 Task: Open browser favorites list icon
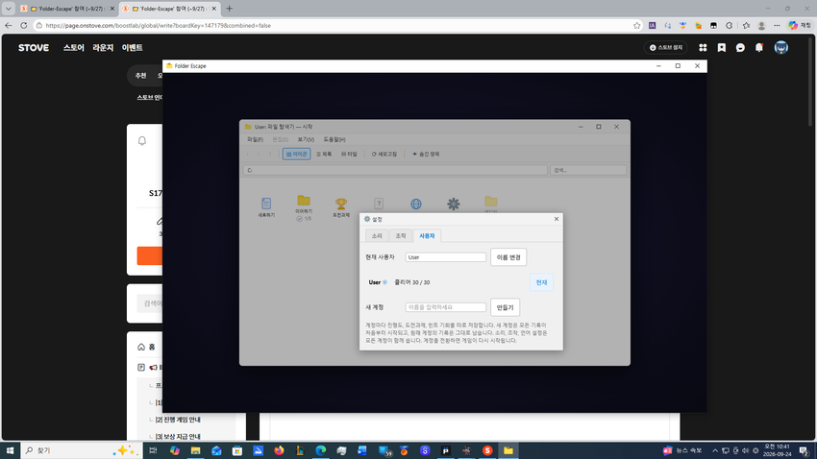coord(746,25)
